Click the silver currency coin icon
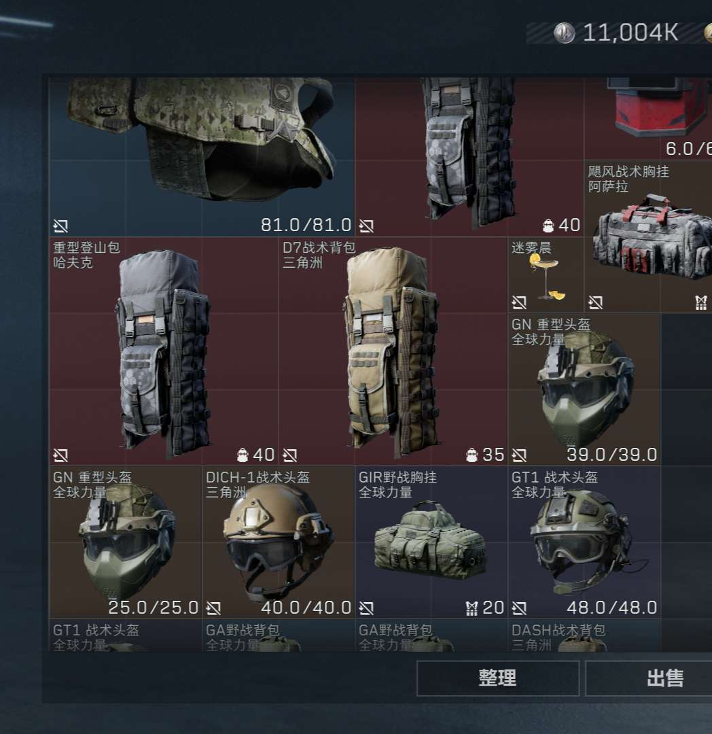 point(564,33)
